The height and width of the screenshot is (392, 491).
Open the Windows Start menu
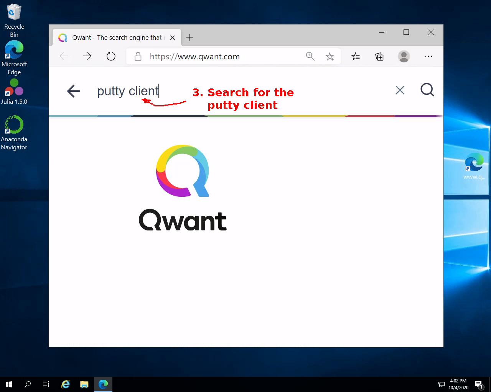pos(9,384)
